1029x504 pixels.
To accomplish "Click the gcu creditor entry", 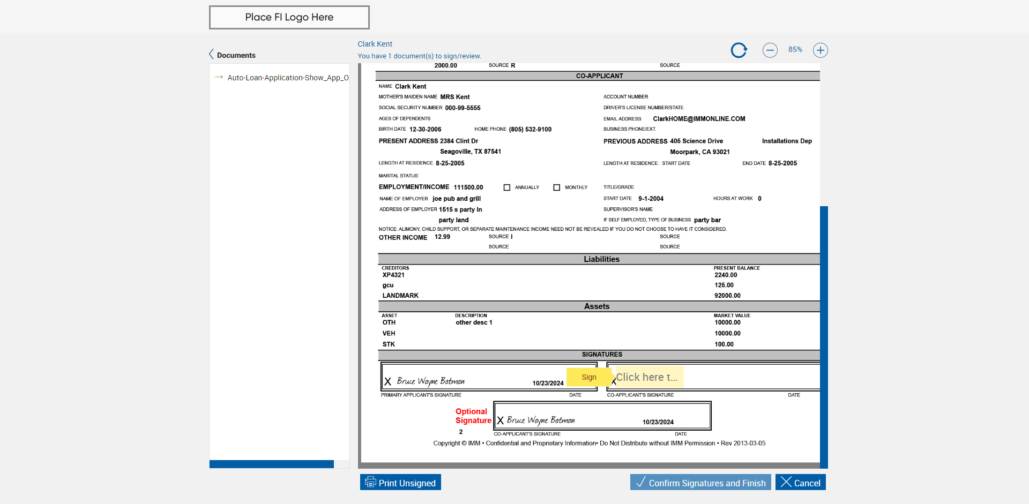I will tap(388, 285).
